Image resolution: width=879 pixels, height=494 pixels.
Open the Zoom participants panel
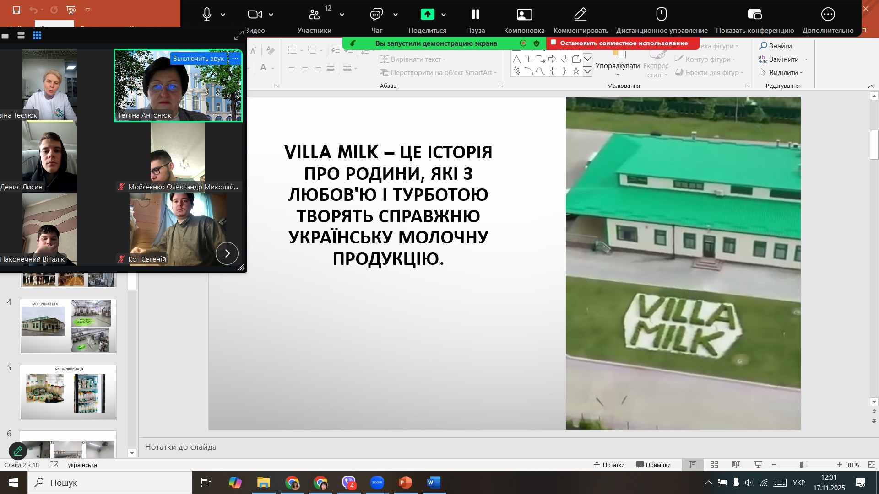click(315, 15)
